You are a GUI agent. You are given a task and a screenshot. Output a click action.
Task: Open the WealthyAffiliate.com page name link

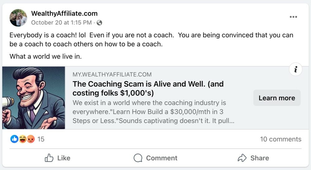click(x=64, y=13)
